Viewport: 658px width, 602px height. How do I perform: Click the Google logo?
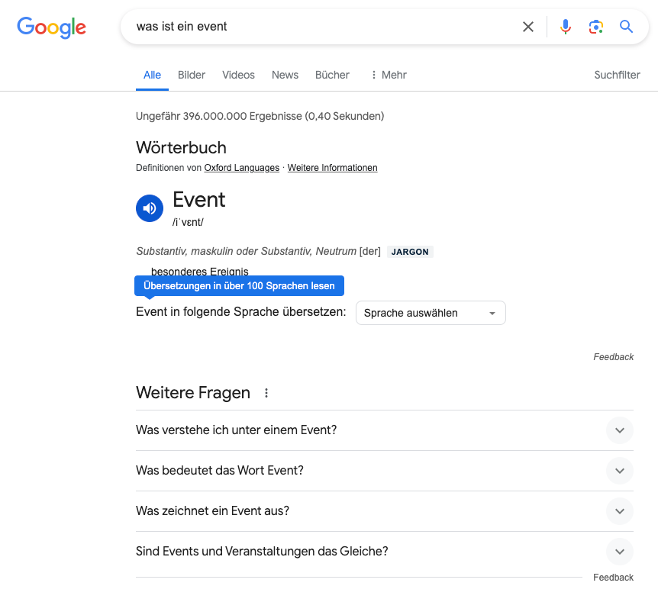tap(51, 28)
